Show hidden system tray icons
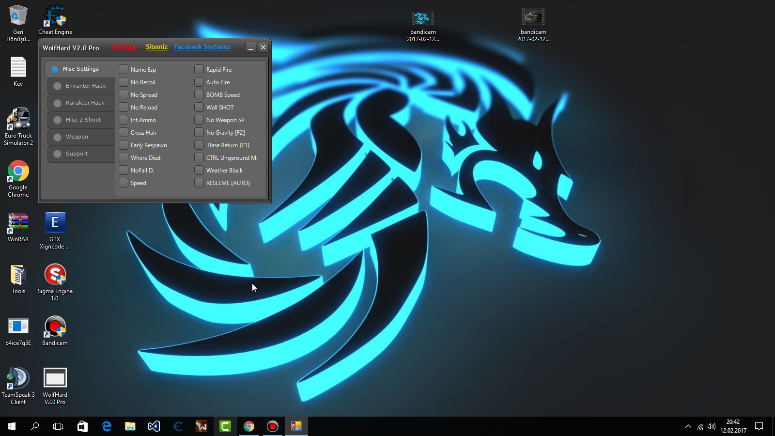The width and height of the screenshot is (775, 436). pyautogui.click(x=688, y=426)
